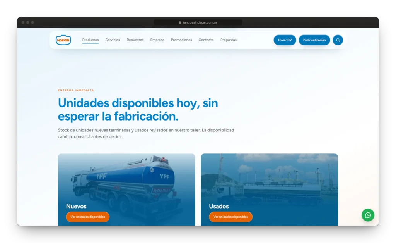Go to the Servicios menu item

click(113, 40)
